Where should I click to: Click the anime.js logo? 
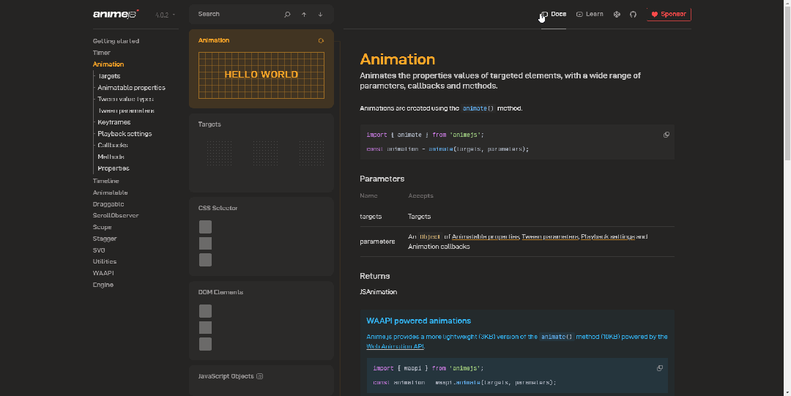[116, 14]
